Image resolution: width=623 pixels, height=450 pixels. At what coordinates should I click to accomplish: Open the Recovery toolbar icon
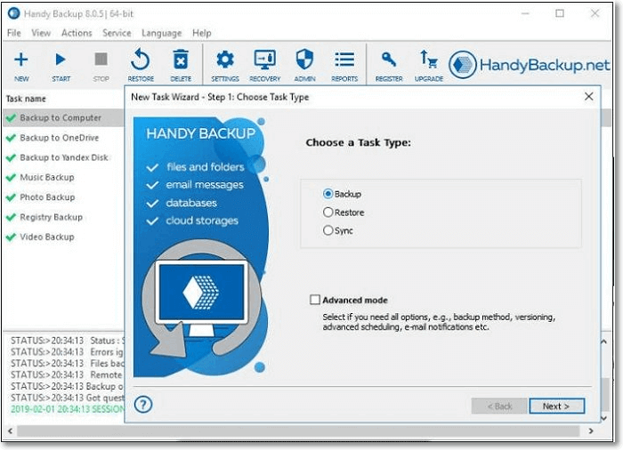[x=265, y=60]
